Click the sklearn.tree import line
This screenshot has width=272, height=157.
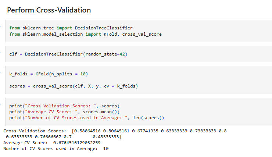pos(71,28)
